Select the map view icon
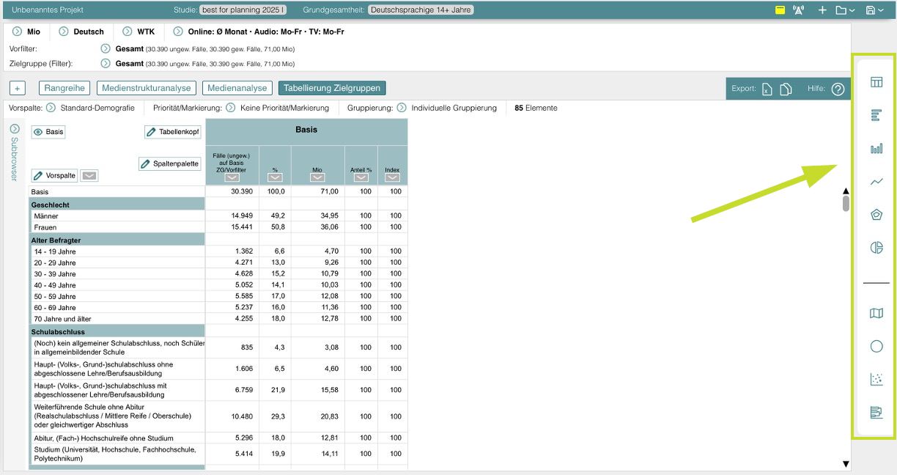897x475 pixels. 876,314
